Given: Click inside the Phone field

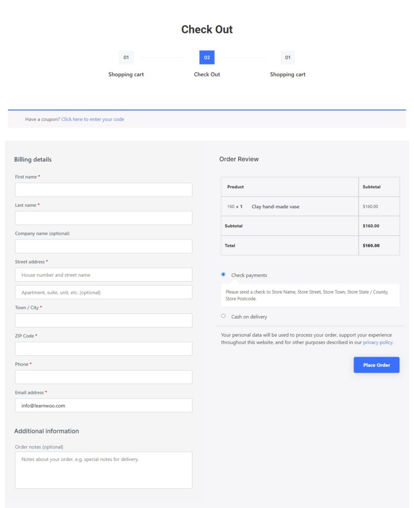Looking at the screenshot, I should tap(104, 377).
